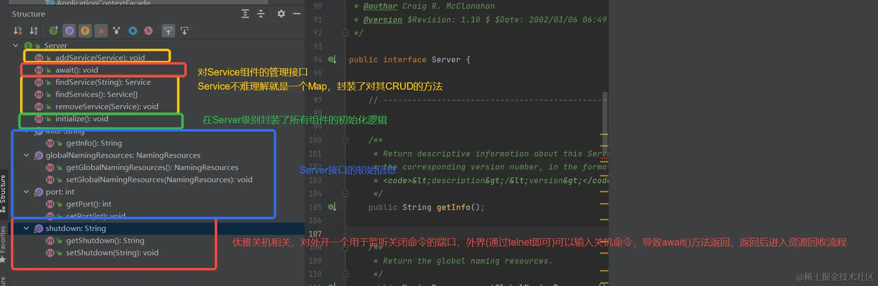
Task: Toggle Sort by Visibility in Structure toolbar
Action: coord(18,31)
